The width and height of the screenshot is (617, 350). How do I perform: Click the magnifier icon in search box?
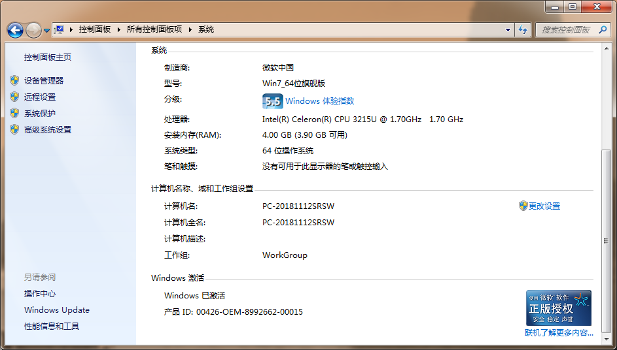601,29
